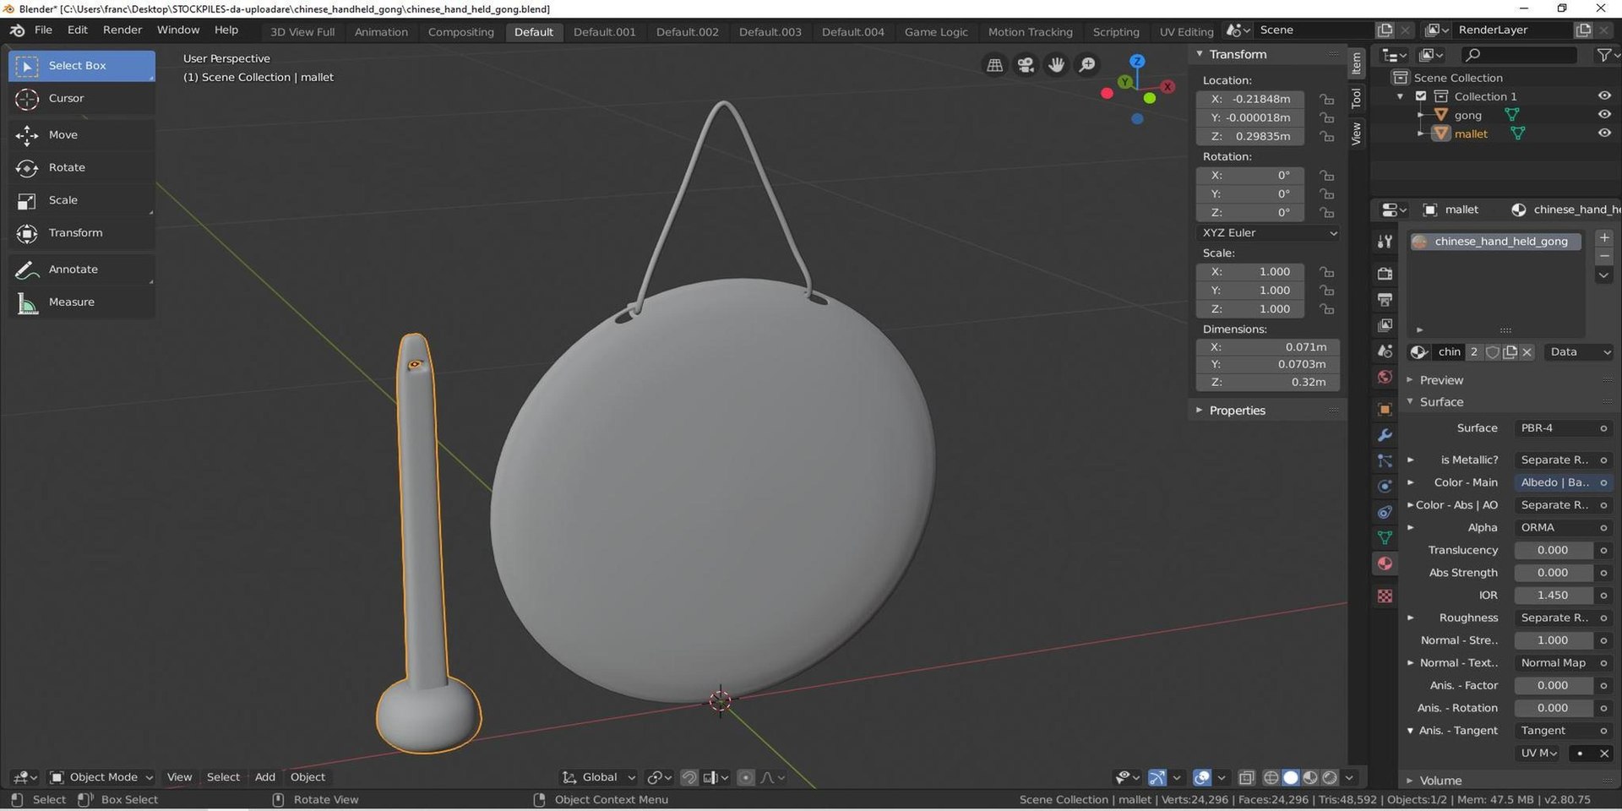Open the Texture properties tab
Image resolution: width=1622 pixels, height=811 pixels.
click(1385, 596)
